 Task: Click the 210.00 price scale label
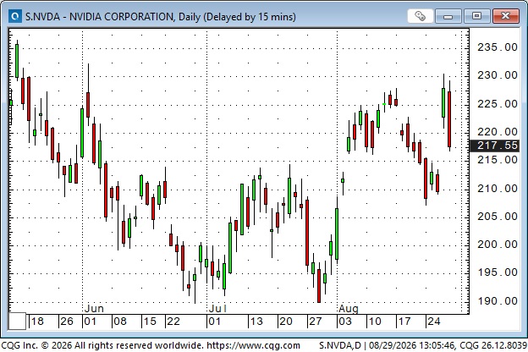pyautogui.click(x=497, y=189)
